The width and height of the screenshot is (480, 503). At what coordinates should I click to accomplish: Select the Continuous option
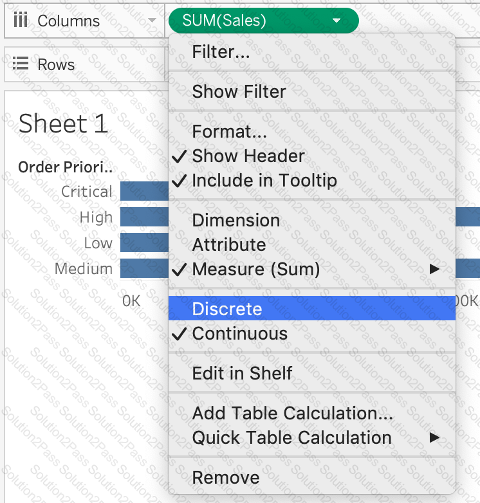click(x=239, y=334)
